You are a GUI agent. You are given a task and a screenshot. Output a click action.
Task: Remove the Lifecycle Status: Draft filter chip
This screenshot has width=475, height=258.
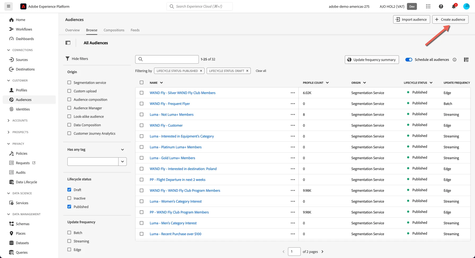pos(247,71)
